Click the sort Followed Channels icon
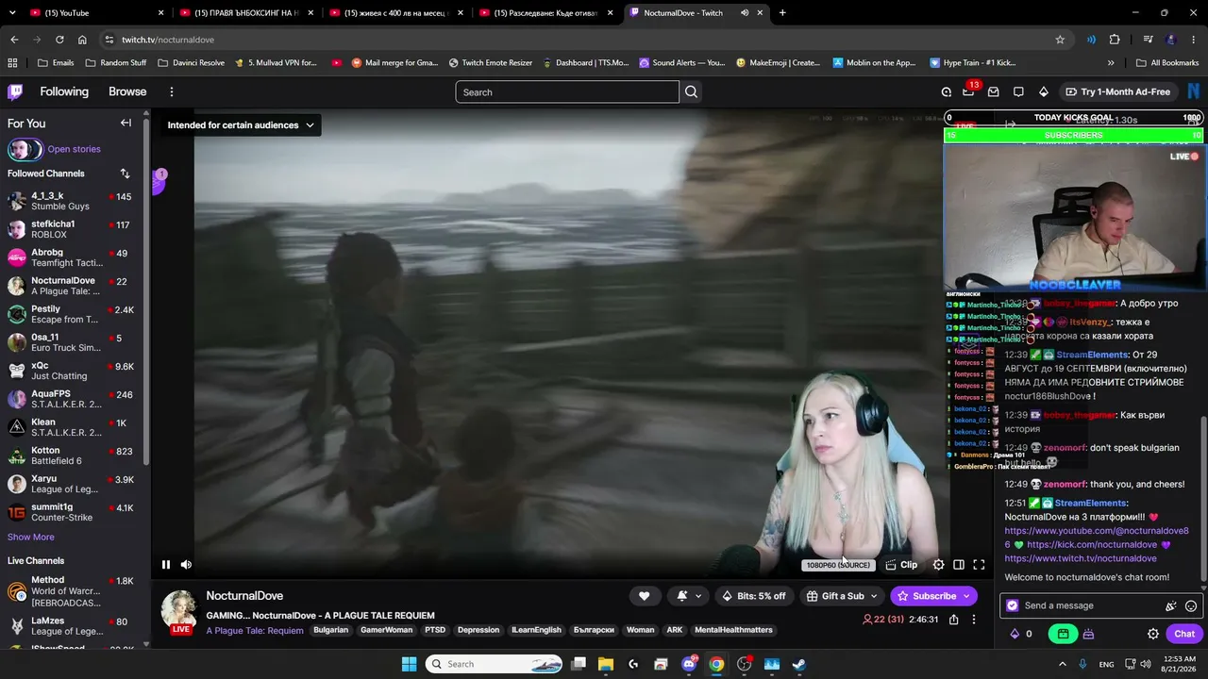Screen dimensions: 1208x679 click(125, 174)
